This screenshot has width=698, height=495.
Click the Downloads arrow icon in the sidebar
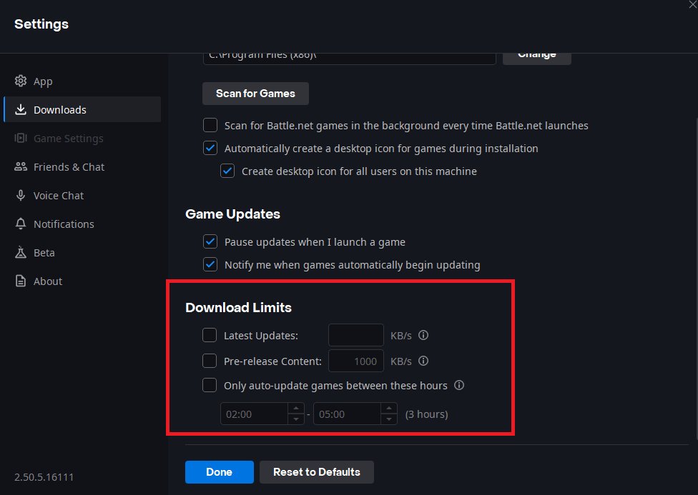[x=21, y=109]
